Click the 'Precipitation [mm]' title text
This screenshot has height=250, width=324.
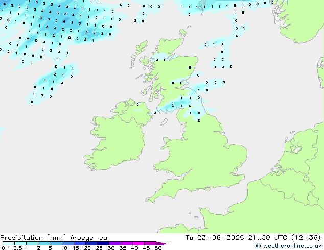33,238
